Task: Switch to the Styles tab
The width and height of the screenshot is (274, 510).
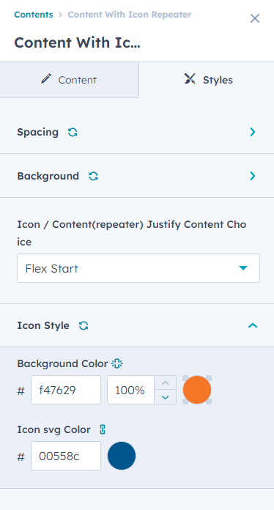Action: 207,80
